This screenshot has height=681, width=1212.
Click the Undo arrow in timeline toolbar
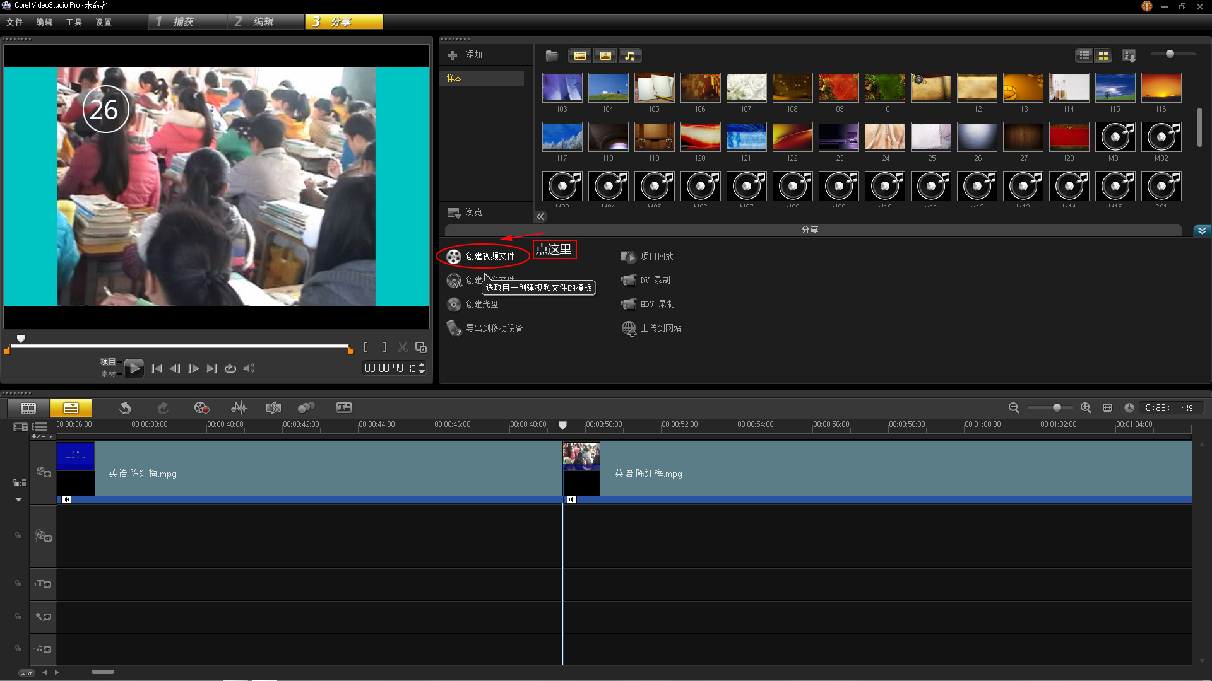click(x=125, y=408)
